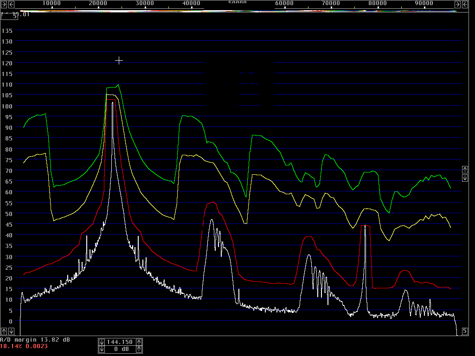Lower the 0 dB value with its down arrow
The image size is (475, 356).
(x=102, y=350)
